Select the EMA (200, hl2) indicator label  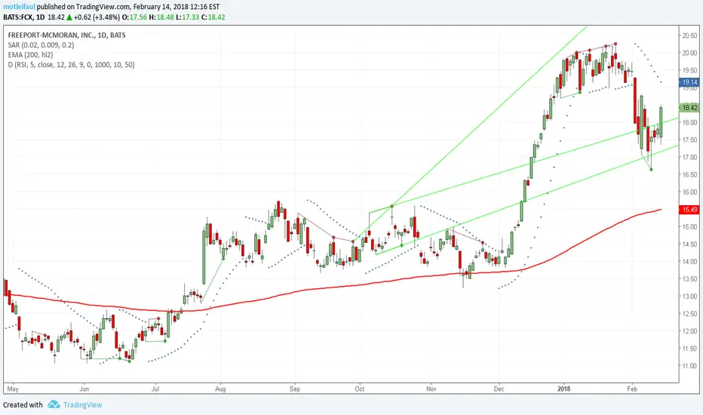click(x=30, y=55)
